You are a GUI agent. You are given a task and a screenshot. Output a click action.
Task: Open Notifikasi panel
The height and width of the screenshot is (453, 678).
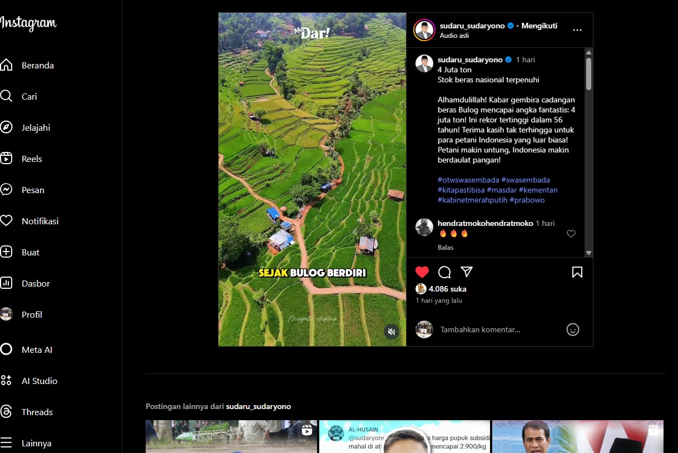(x=40, y=221)
